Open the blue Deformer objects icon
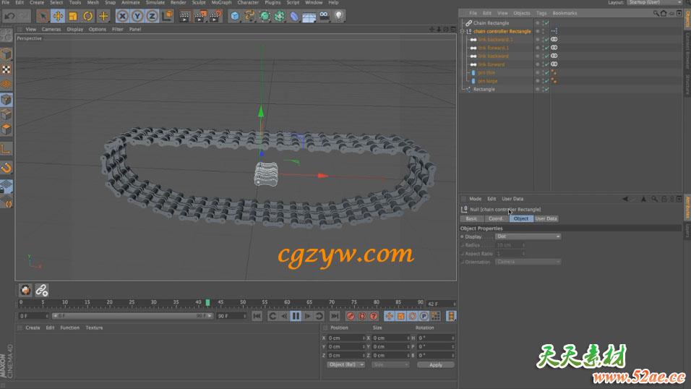Viewport: 691px width, 389px height. pos(294,17)
